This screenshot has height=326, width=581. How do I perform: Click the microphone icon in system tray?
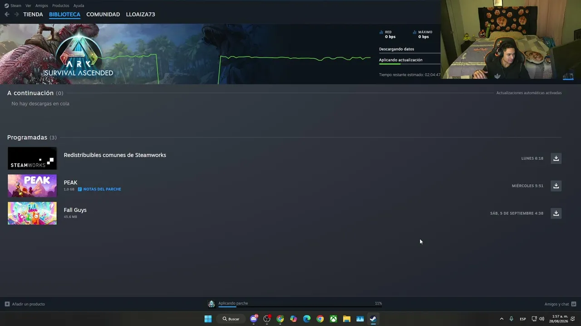click(512, 319)
